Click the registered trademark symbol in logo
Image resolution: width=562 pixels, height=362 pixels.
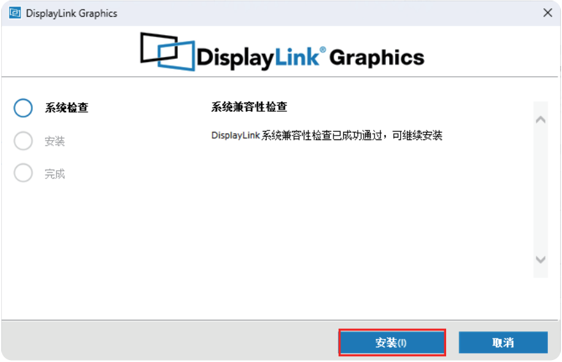[x=323, y=50]
